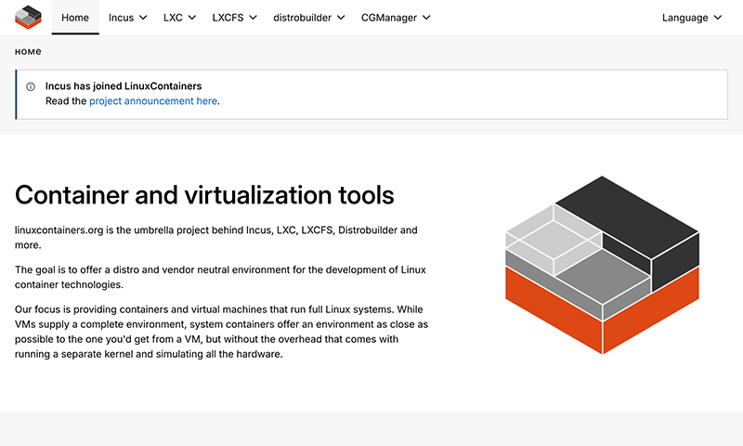Open the Language selector dropdown
The height and width of the screenshot is (446, 743).
(691, 18)
